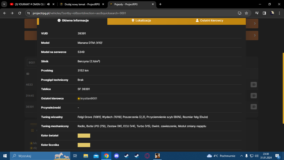Close the Dodaj nowy temat tab
Screen dimensions: 284x160
point(103,4)
